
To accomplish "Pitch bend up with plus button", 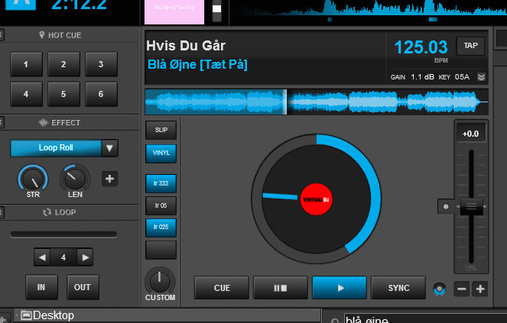I will (x=480, y=289).
